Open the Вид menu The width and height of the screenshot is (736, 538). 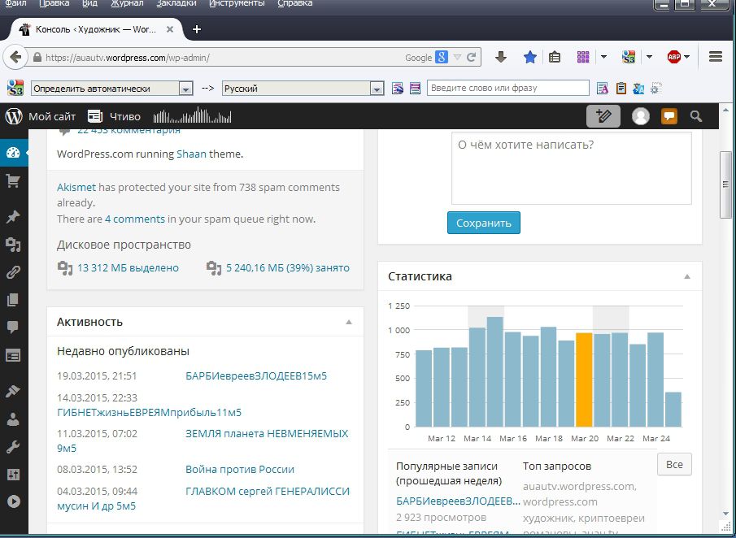point(89,3)
